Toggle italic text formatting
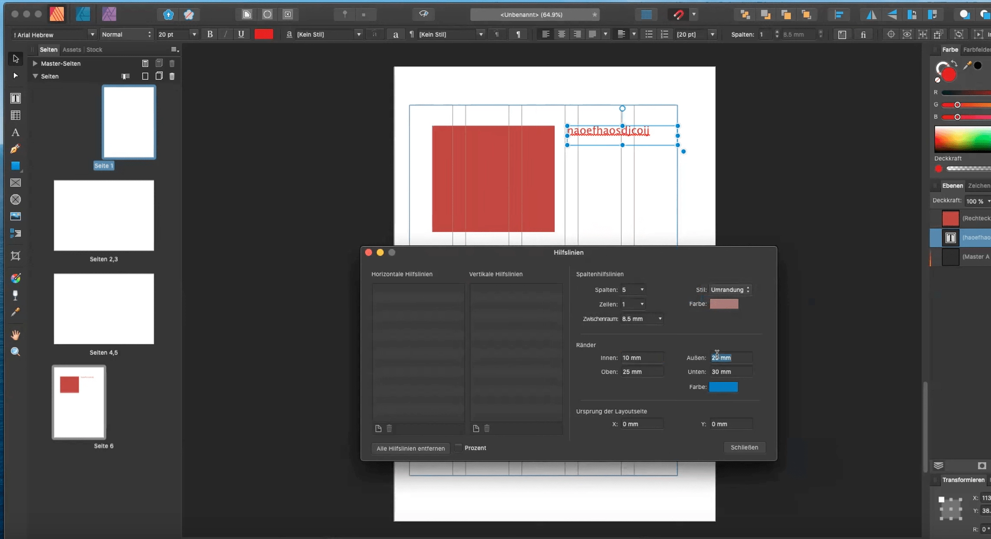The height and width of the screenshot is (539, 991). (x=226, y=34)
